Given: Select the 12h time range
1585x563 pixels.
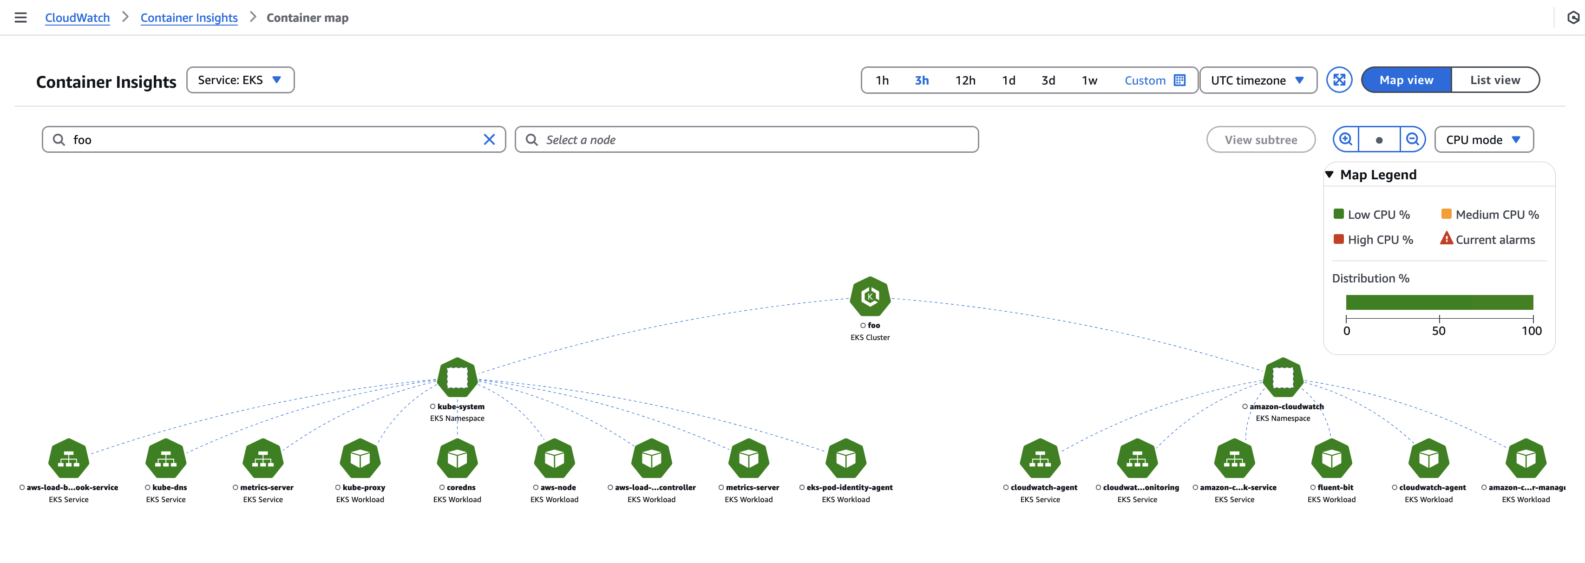Looking at the screenshot, I should click(965, 81).
